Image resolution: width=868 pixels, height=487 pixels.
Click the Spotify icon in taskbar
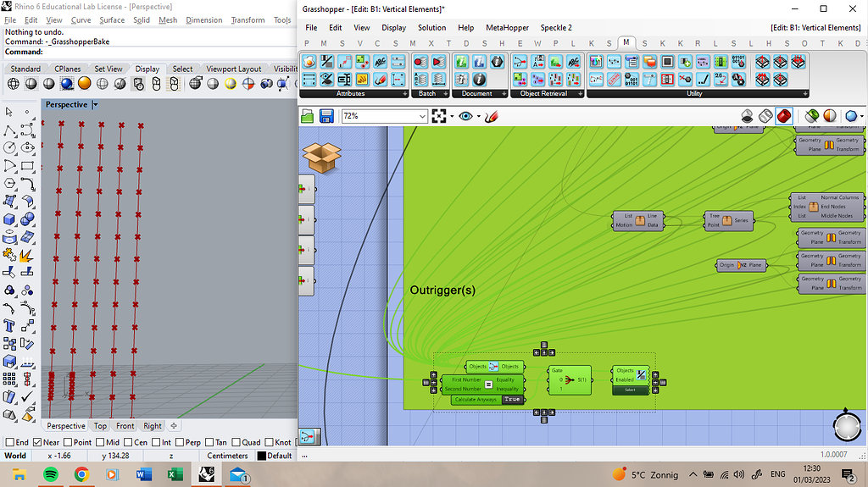50,475
